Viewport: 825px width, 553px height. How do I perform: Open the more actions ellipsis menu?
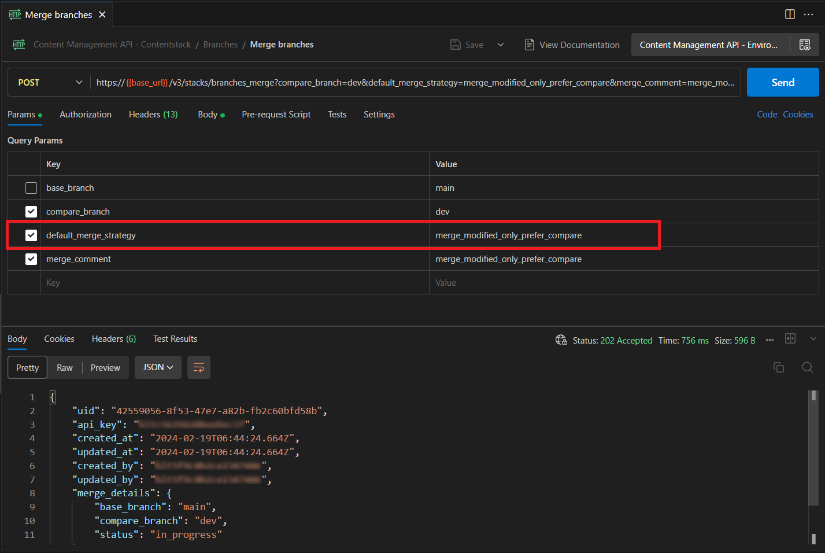[808, 14]
